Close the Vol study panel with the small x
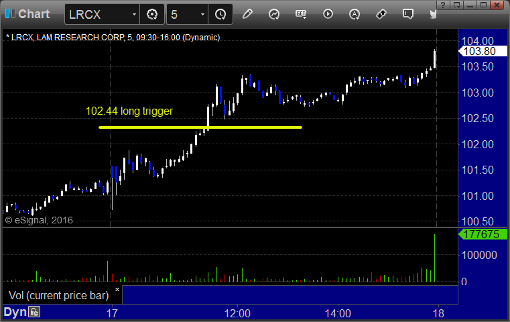510x322 pixels. 117,289
